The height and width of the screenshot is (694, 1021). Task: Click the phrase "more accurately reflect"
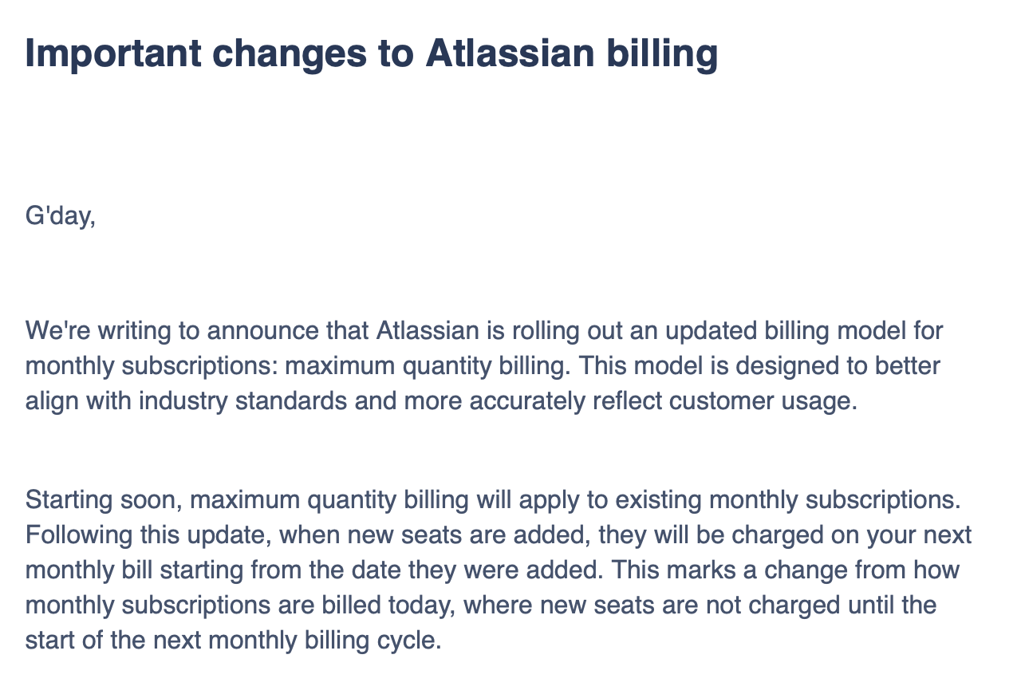[x=539, y=401]
